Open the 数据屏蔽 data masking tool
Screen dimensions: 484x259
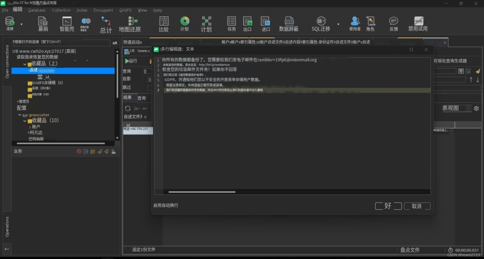point(289,24)
